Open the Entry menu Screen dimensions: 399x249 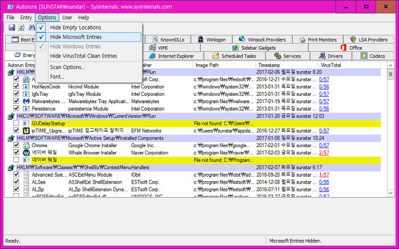pos(26,18)
